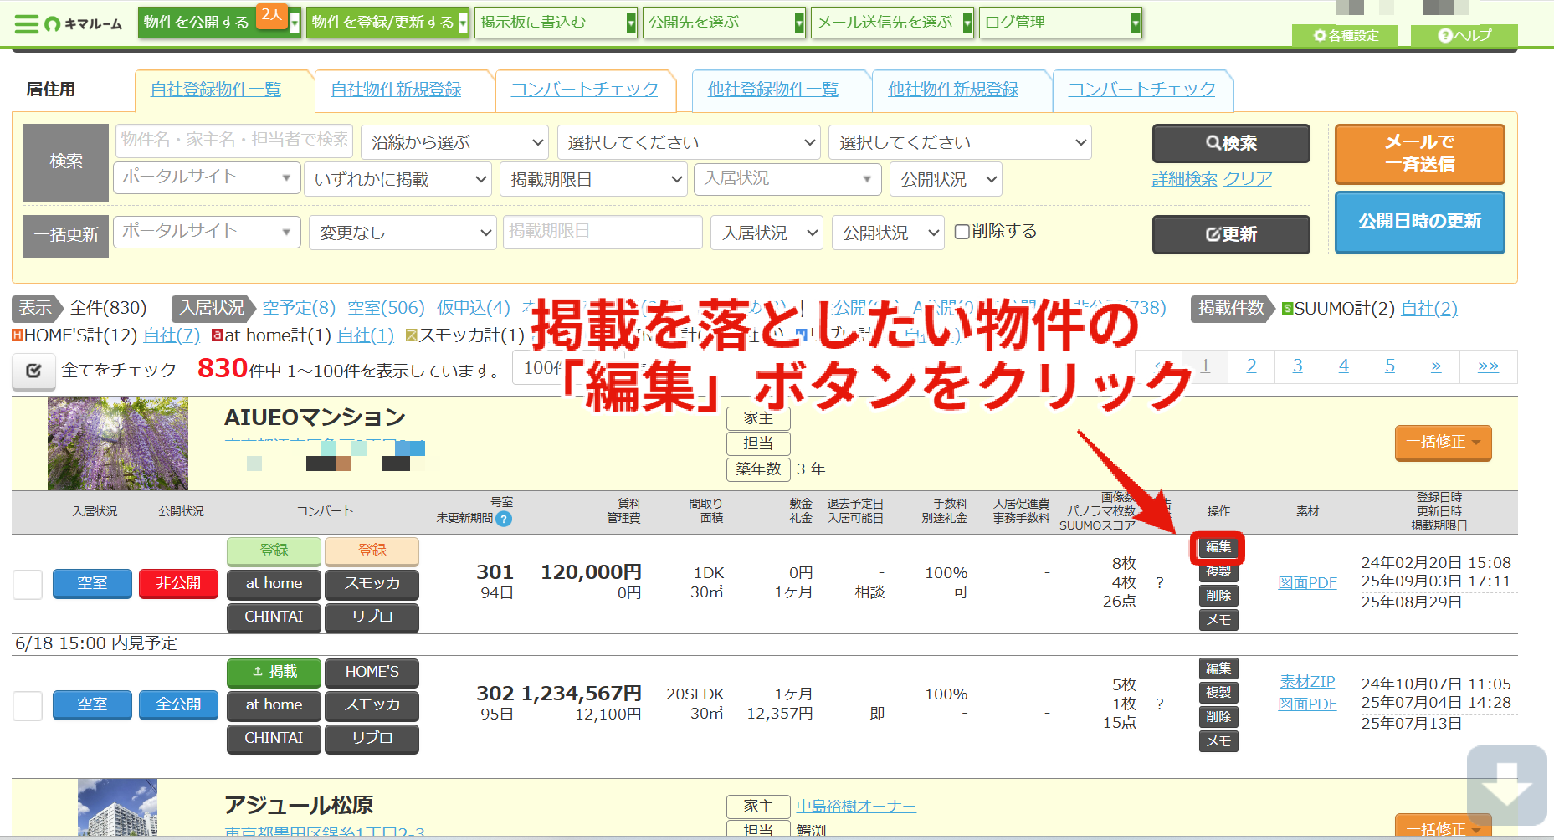Click the メールで一斉送信 button
1554x840 pixels.
click(x=1419, y=154)
